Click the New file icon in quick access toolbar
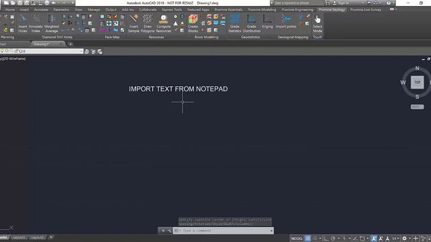The image size is (431, 242). point(6,3)
